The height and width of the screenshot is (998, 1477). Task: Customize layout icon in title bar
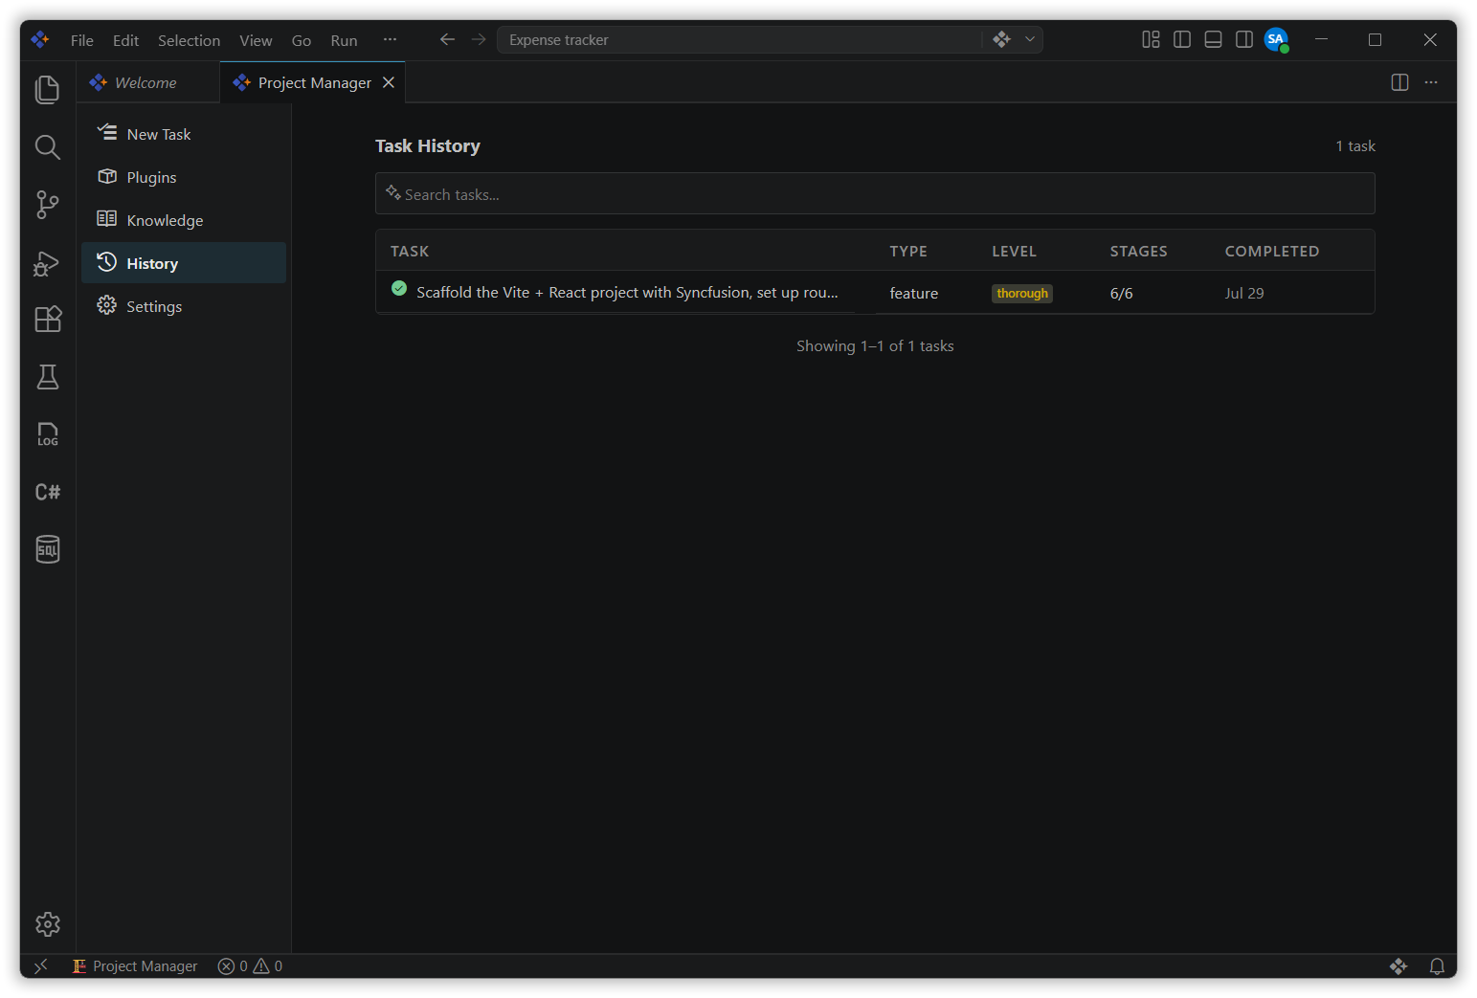tap(1151, 39)
